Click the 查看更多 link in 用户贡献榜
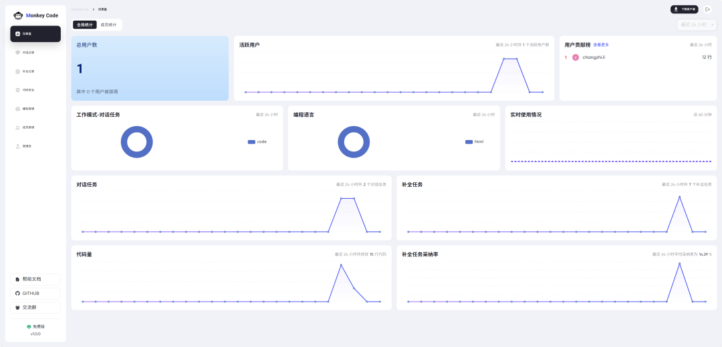Screen dimensions: 722x347 [601, 45]
